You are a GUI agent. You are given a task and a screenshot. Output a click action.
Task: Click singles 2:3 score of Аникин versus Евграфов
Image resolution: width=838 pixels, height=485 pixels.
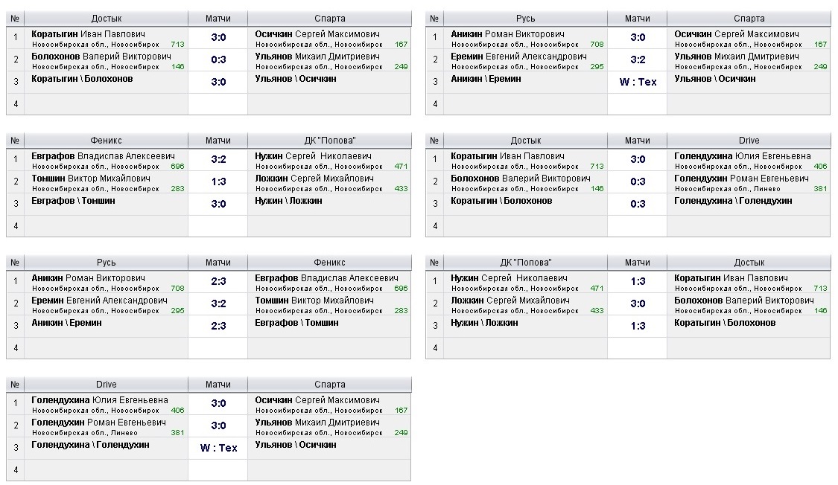pos(218,281)
